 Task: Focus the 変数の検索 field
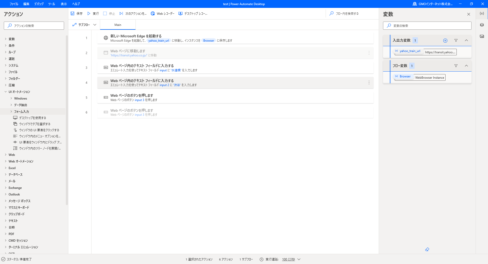click(427, 26)
